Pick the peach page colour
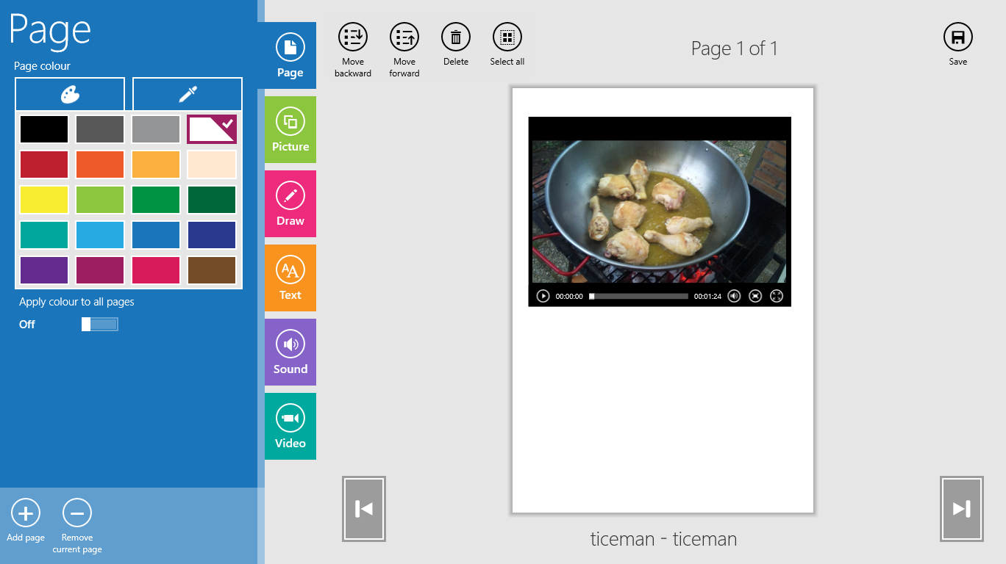Image resolution: width=1006 pixels, height=564 pixels. (212, 164)
